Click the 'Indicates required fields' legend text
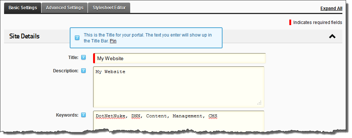The width and height of the screenshot is (352, 138). click(x=318, y=23)
